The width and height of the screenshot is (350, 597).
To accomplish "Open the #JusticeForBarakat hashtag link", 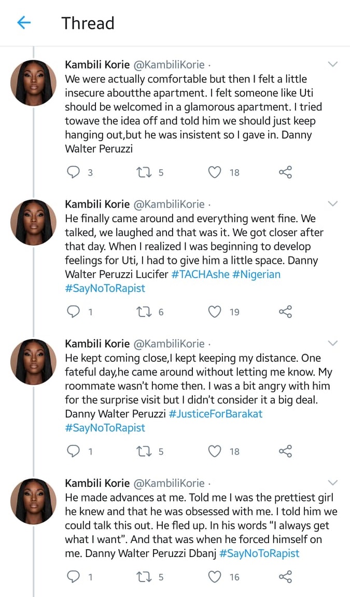I will coord(217,414).
